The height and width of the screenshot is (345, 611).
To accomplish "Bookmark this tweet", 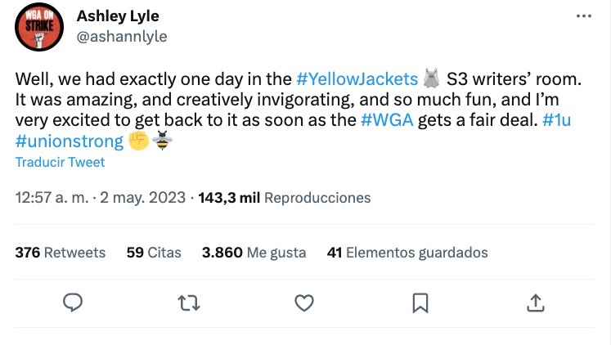I will [x=420, y=303].
